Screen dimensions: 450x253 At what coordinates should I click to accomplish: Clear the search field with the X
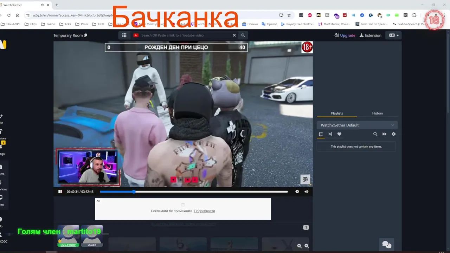click(x=234, y=35)
